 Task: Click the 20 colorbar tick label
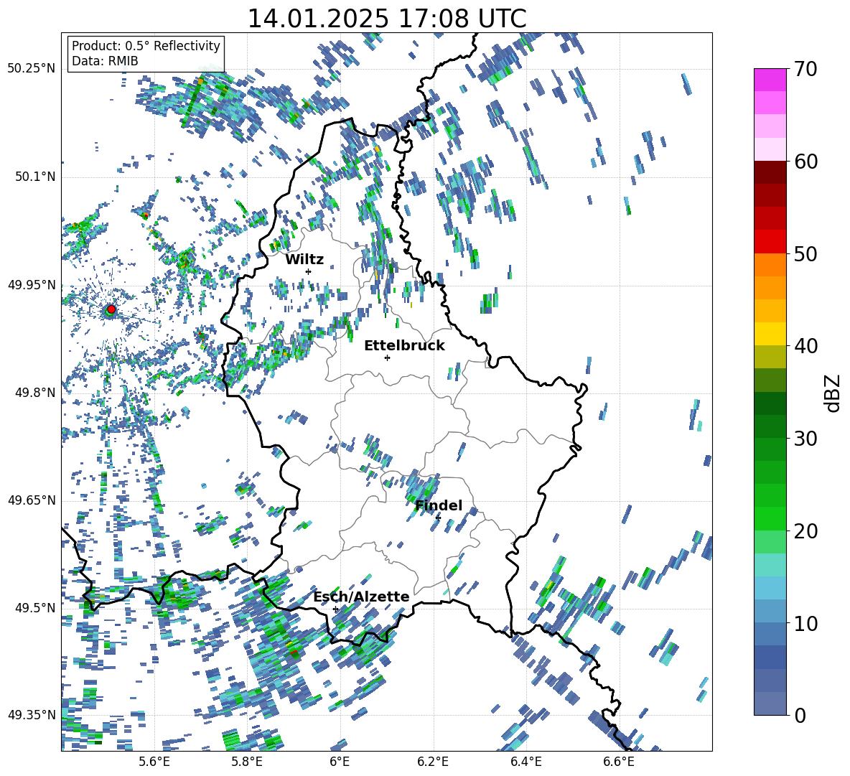(806, 531)
